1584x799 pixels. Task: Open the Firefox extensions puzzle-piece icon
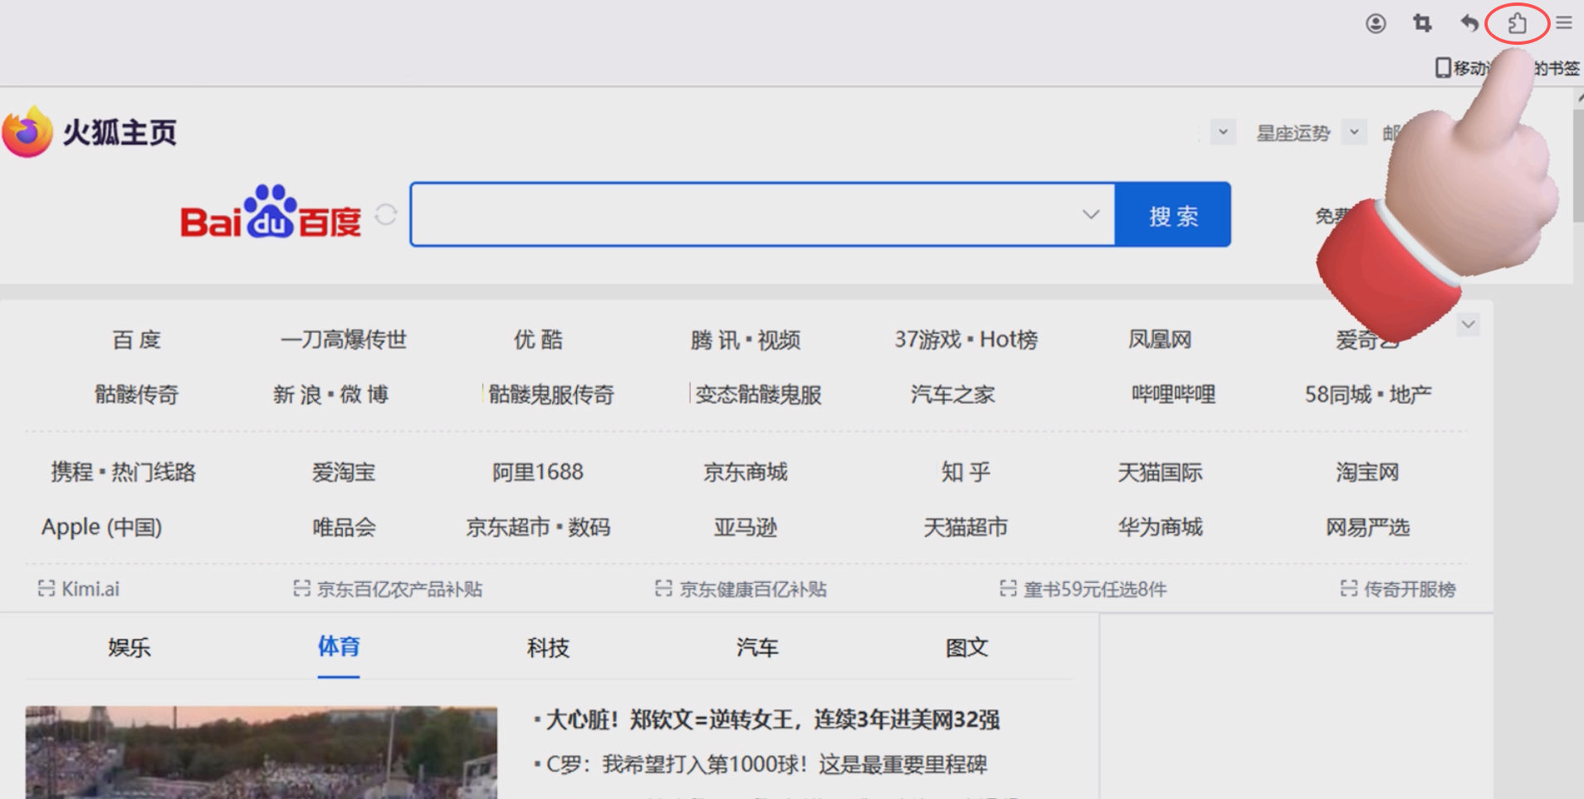pyautogui.click(x=1518, y=24)
